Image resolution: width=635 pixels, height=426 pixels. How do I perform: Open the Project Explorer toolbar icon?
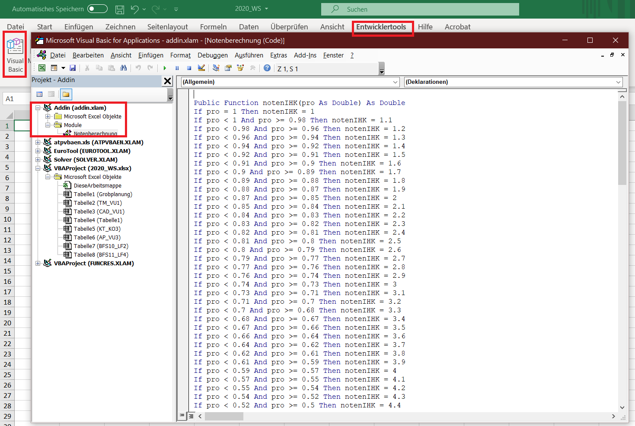(x=216, y=68)
